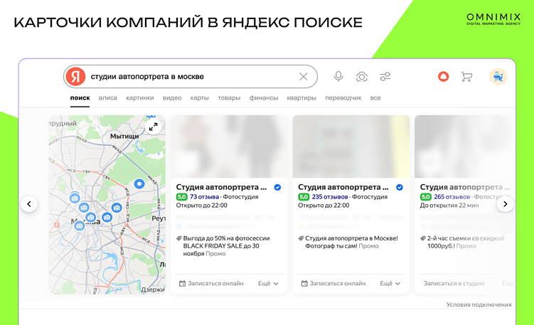The width and height of the screenshot is (534, 325).
Task: Click Записаться онлайн on 235 отзывов card
Action: 333,284
